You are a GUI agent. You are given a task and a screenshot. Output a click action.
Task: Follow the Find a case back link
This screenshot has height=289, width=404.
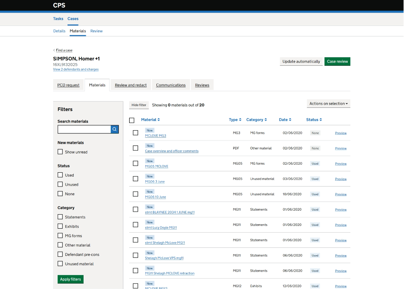tap(64, 50)
